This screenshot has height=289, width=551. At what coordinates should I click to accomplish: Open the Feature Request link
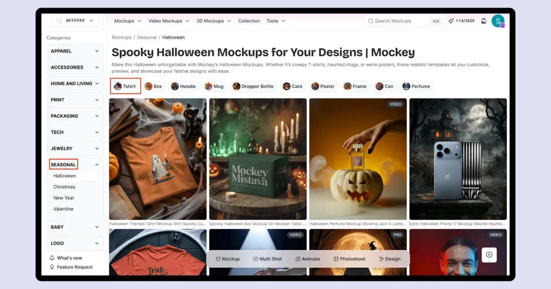[75, 267]
